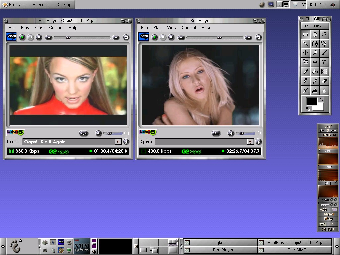Click GIMP black foreground color swatch
This screenshot has width=340, height=255.
coord(311,101)
